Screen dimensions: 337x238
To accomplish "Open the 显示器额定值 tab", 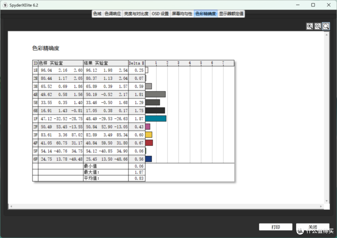I will [231, 14].
